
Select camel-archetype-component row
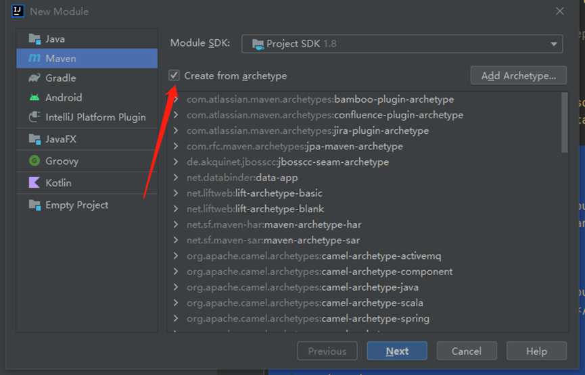364,272
